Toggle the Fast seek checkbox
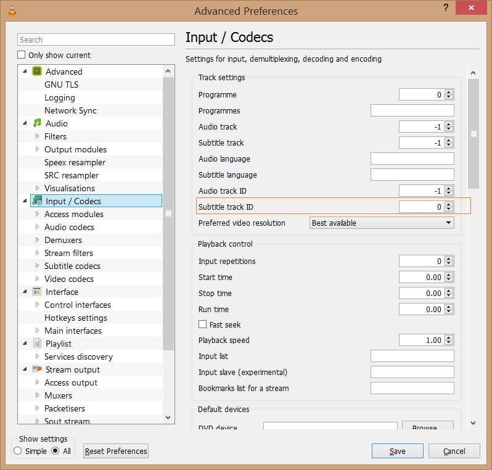Image resolution: width=492 pixels, height=470 pixels. pyautogui.click(x=202, y=324)
